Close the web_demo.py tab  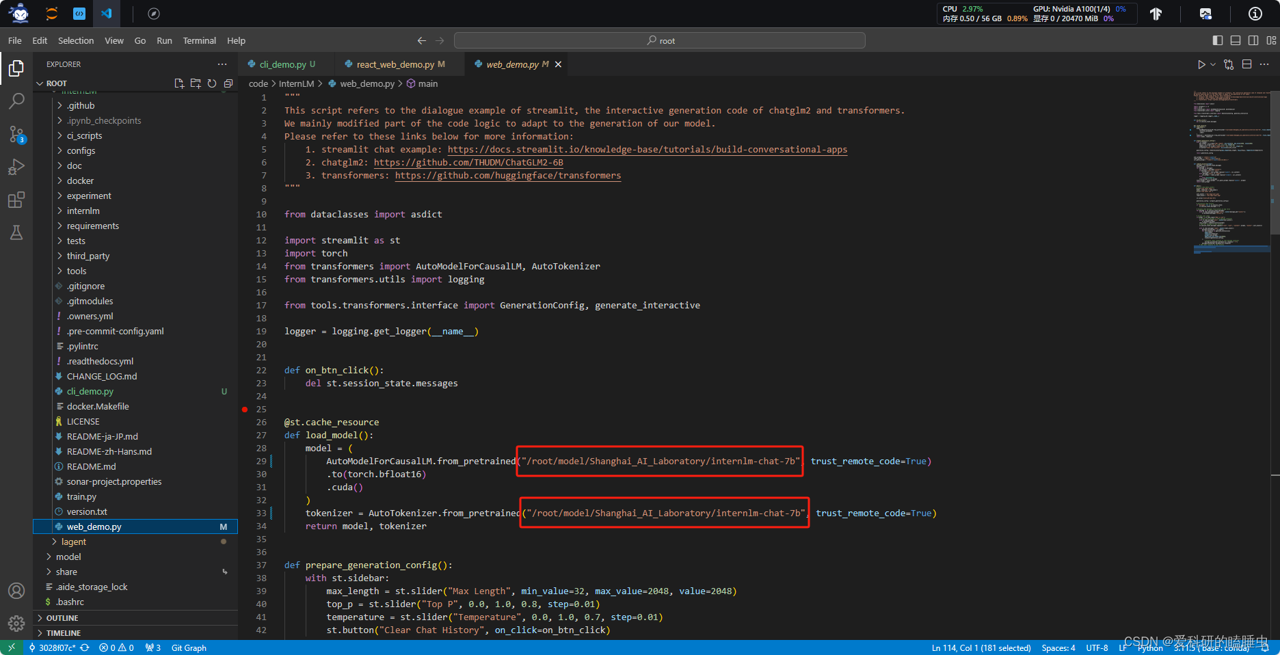[x=558, y=64]
